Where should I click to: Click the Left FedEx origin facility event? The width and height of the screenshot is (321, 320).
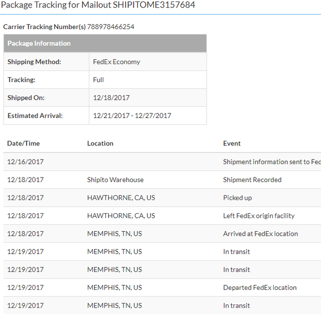click(x=259, y=216)
